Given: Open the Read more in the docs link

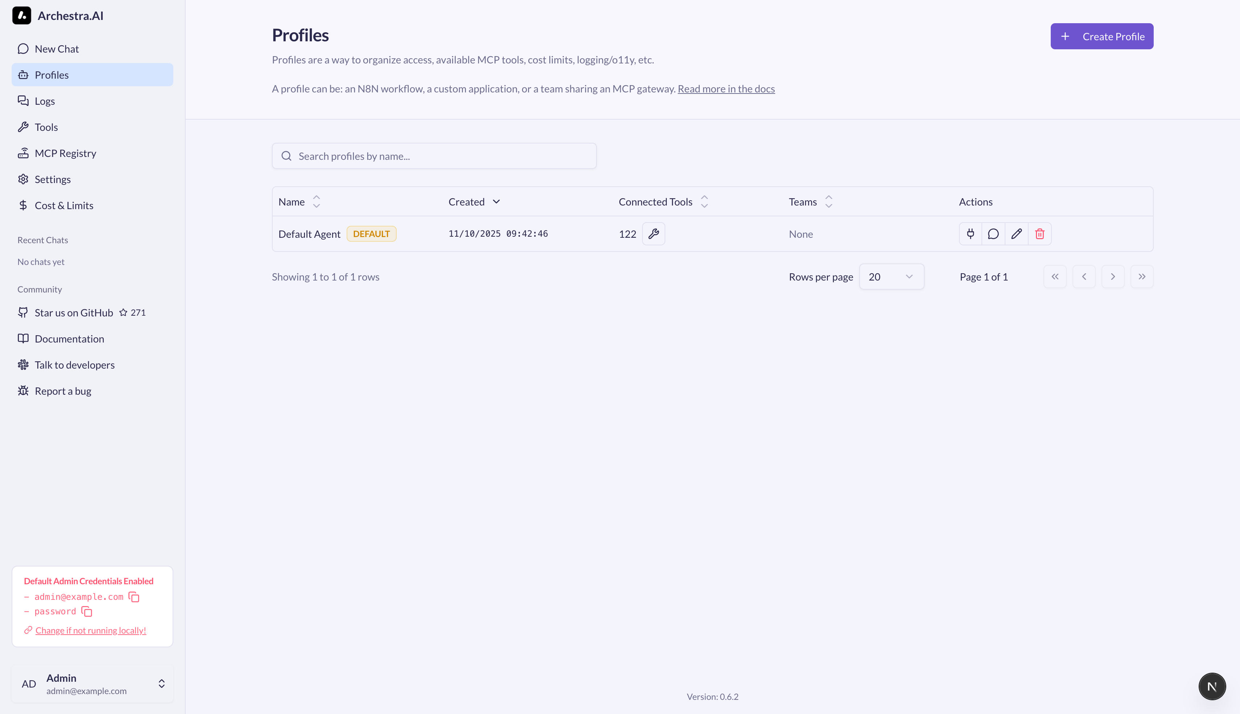Looking at the screenshot, I should (726, 89).
